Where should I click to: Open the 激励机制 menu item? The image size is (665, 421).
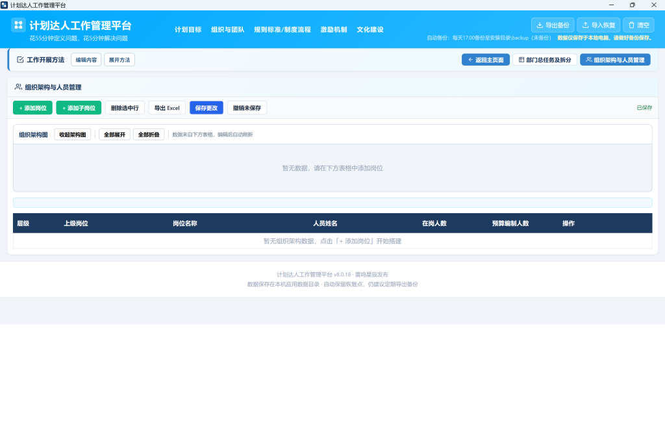[x=334, y=30]
